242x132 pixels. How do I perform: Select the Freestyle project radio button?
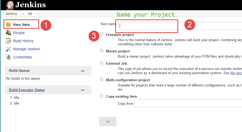coord(102,34)
